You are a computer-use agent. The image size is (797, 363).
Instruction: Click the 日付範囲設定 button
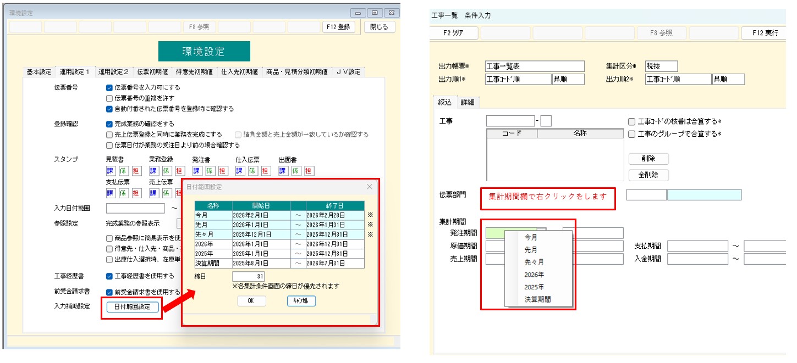coord(132,307)
